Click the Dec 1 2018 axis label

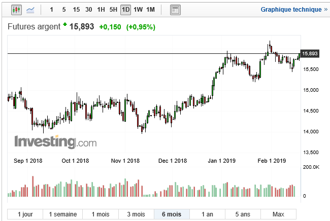(x=173, y=161)
